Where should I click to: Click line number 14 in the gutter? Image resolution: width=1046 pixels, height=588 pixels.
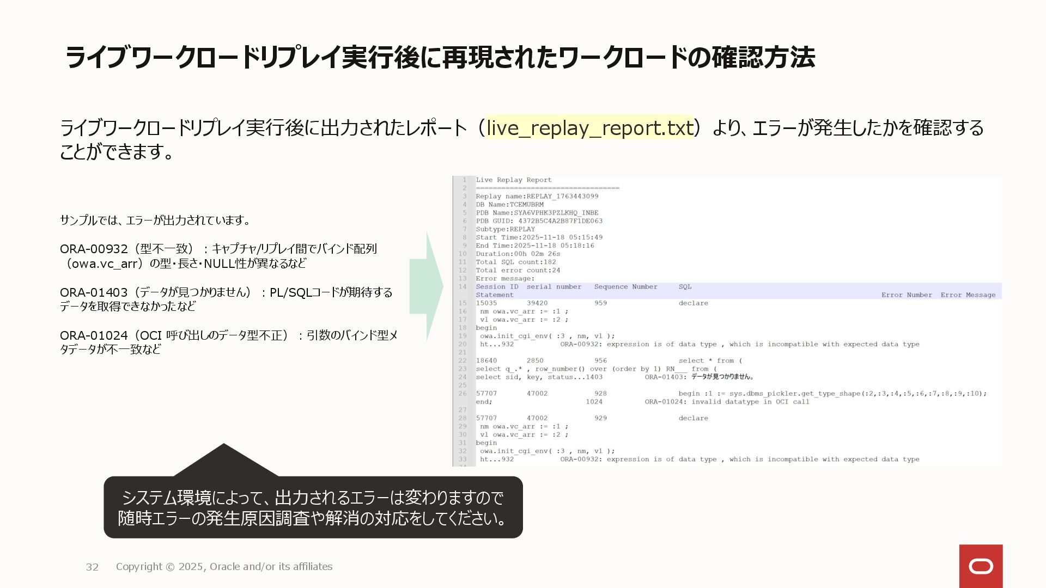[463, 287]
